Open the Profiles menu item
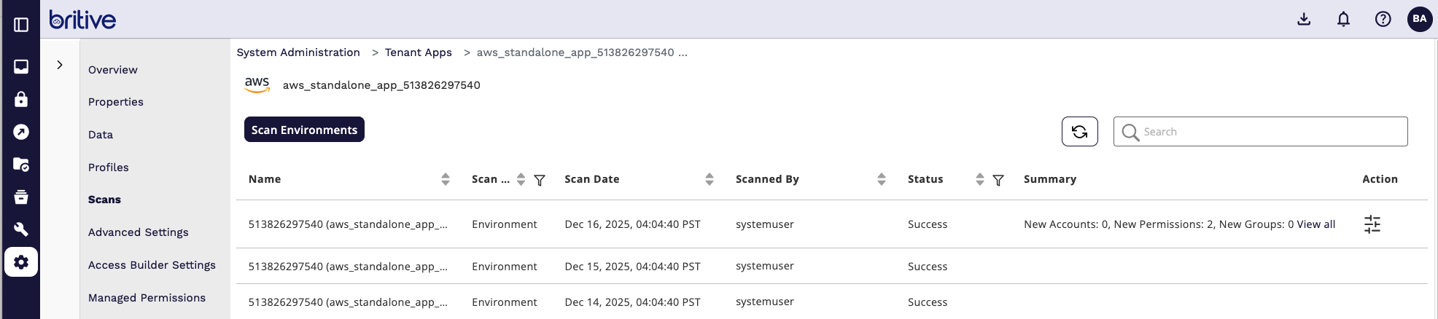The image size is (1438, 319). click(x=109, y=168)
